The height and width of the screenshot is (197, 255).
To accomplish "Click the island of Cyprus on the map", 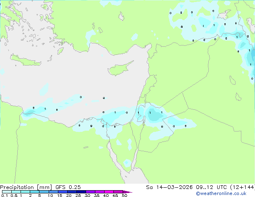I will (119, 68).
